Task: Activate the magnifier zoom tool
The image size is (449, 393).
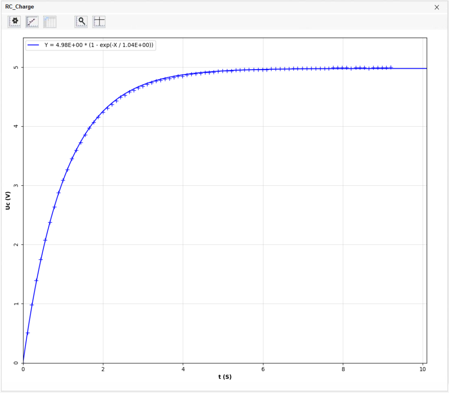Action: tap(82, 21)
